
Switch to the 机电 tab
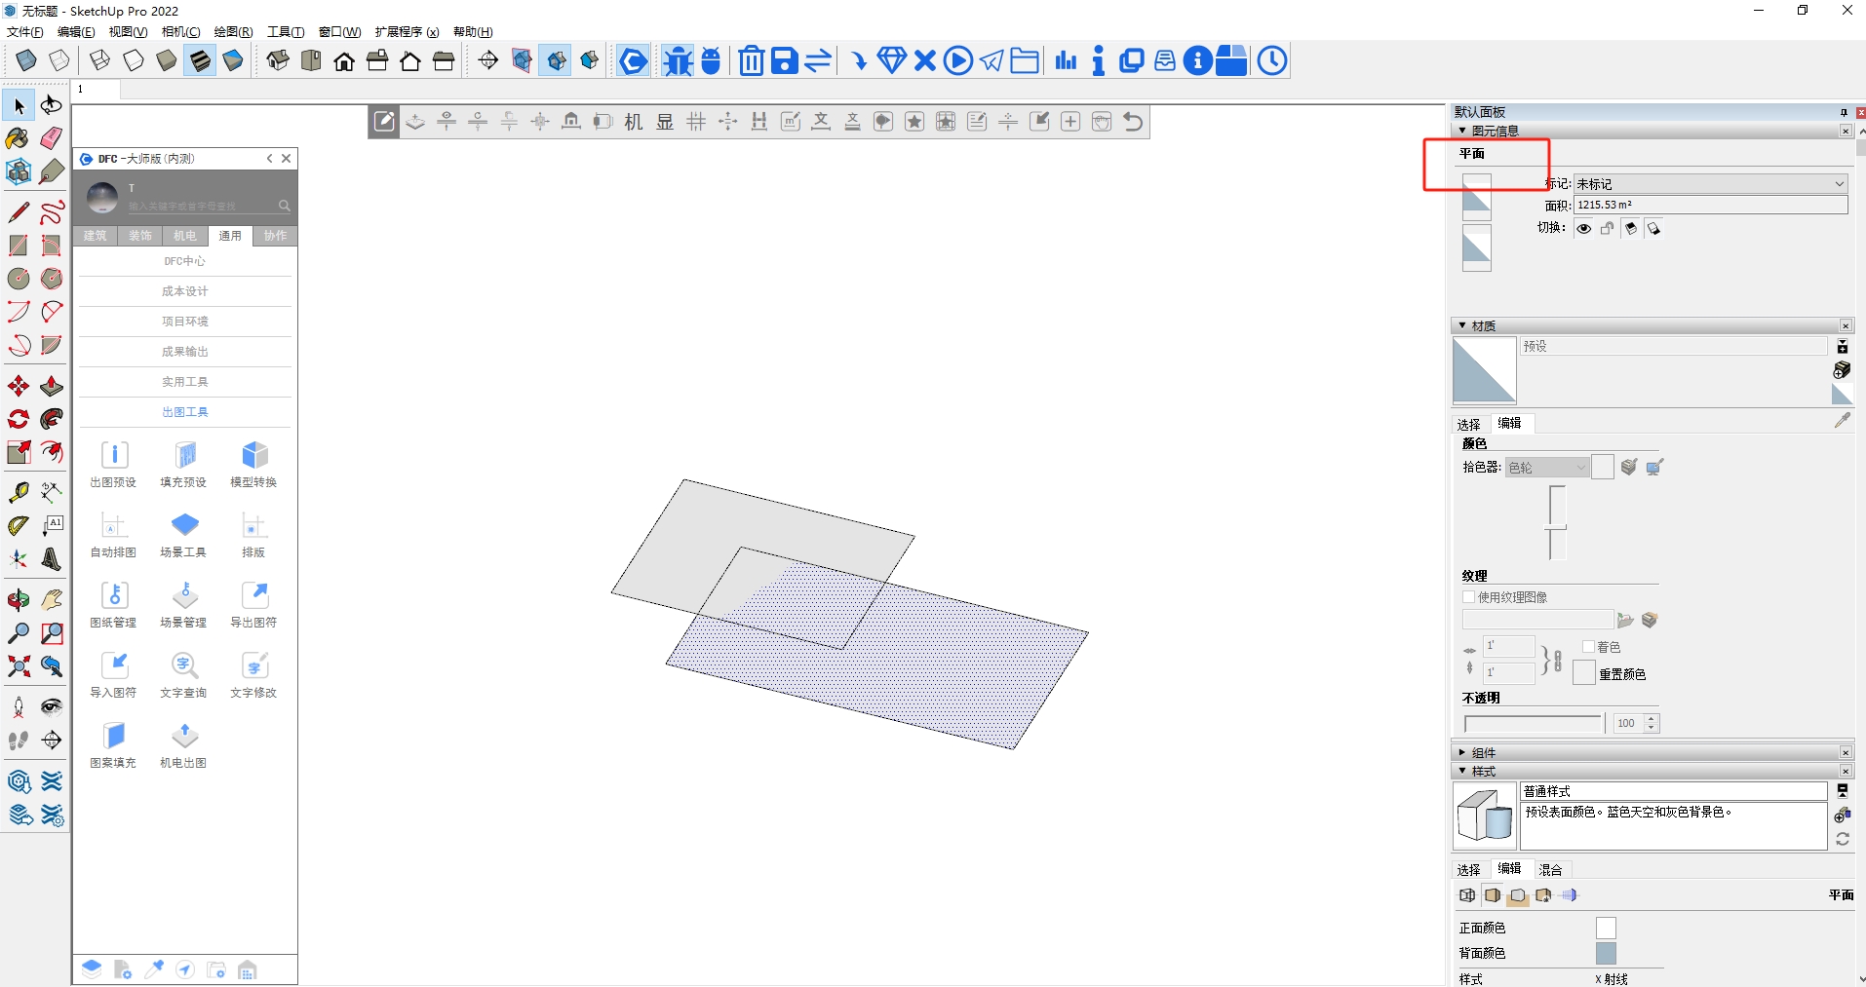click(185, 236)
